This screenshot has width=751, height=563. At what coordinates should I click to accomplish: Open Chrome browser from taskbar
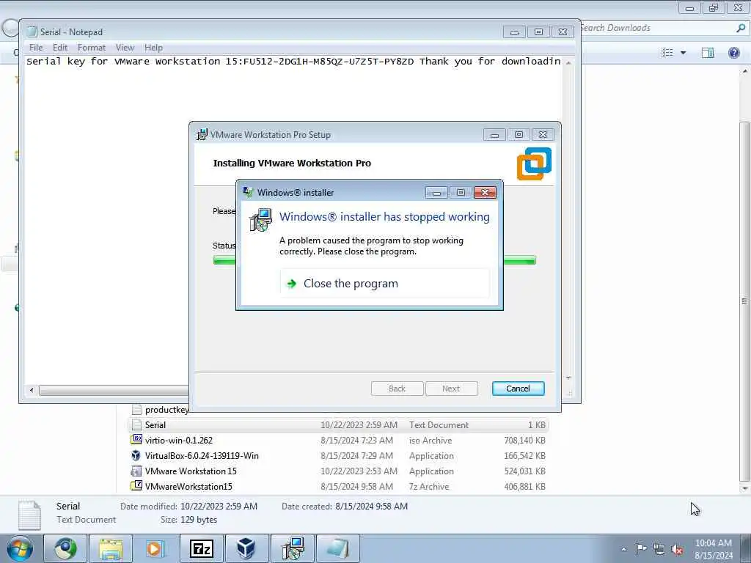pyautogui.click(x=65, y=548)
